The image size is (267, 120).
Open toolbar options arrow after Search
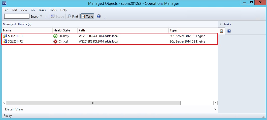pyautogui.click(x=46, y=18)
